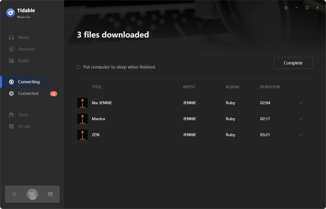Click the user avatar icon

pos(32,194)
